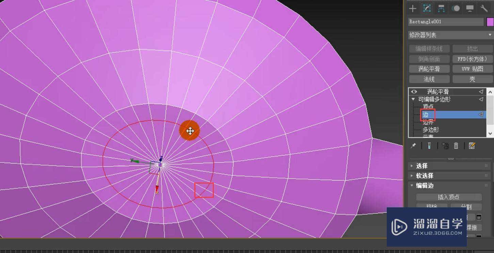The width and height of the screenshot is (494, 253).
Task: Click the 倒角剖面 modifier button
Action: [429, 59]
